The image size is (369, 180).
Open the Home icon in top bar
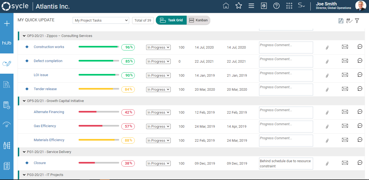click(x=226, y=6)
